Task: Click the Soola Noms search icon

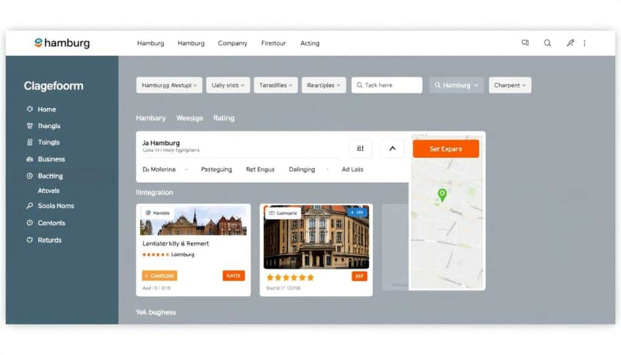Action: pyautogui.click(x=30, y=206)
